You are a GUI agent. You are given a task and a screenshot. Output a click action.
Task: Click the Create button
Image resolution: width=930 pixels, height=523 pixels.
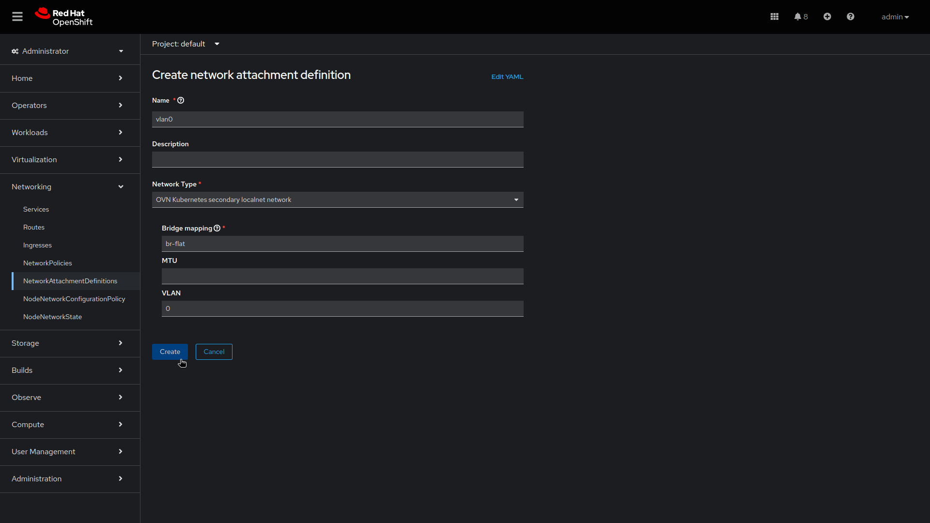pyautogui.click(x=170, y=352)
